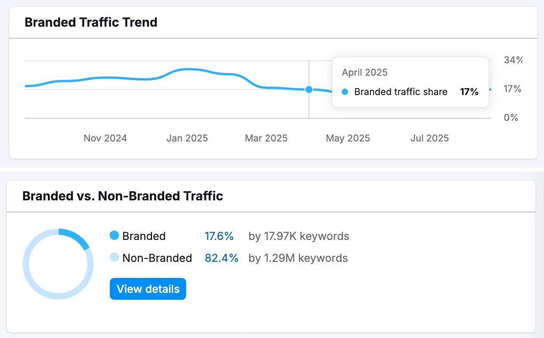544x338 pixels.
Task: Click the 34% y-axis label
Action: pyautogui.click(x=513, y=60)
